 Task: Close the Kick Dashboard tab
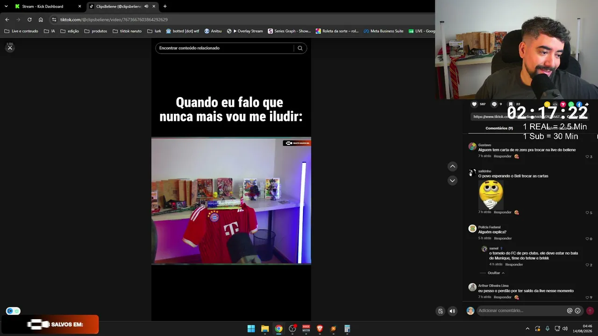pos(79,7)
